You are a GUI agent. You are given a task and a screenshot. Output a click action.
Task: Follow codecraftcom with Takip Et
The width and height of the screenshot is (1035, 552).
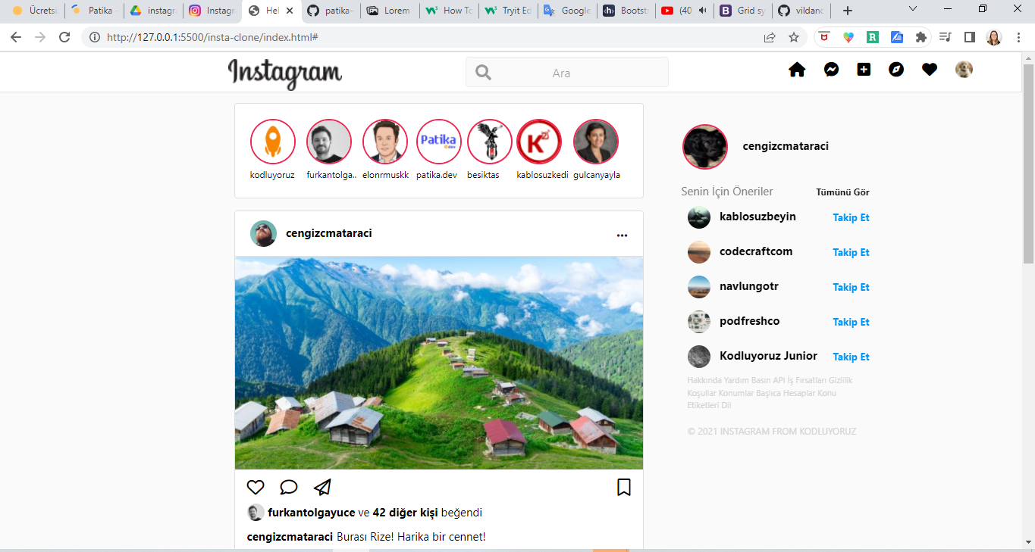tap(851, 252)
